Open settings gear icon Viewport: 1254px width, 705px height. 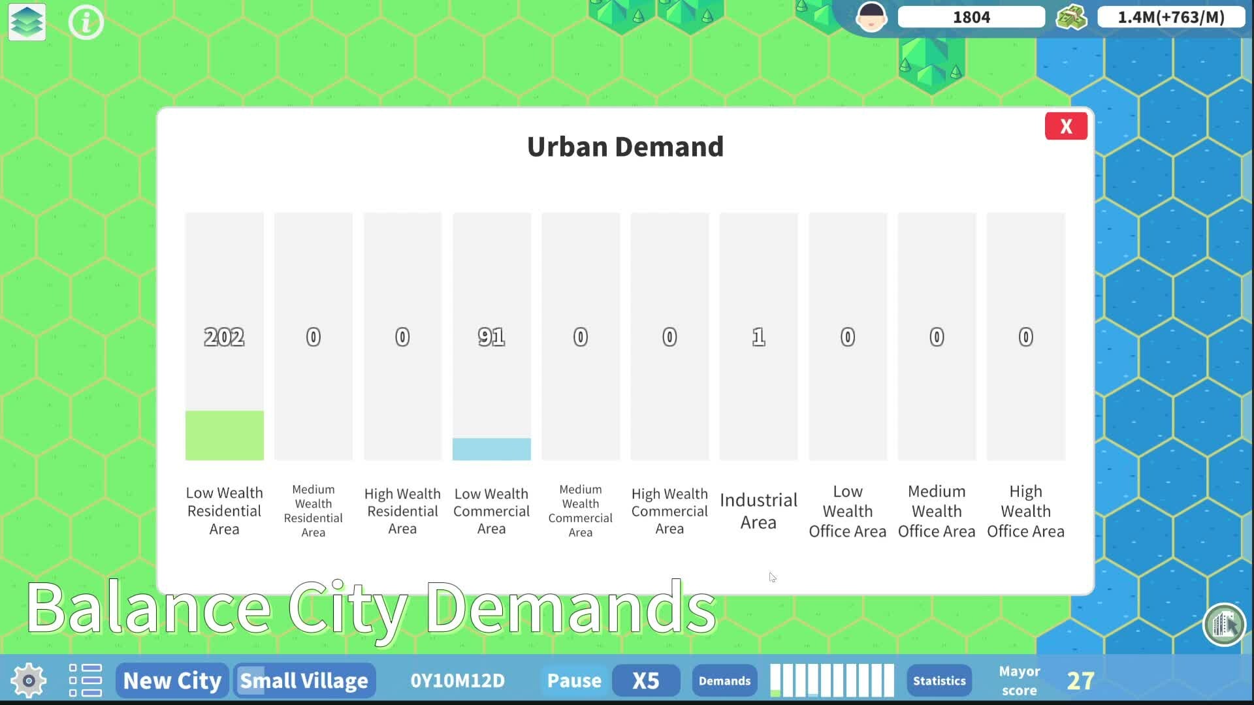[28, 680]
